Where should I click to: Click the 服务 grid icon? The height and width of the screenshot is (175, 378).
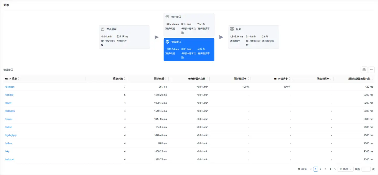[232, 29]
